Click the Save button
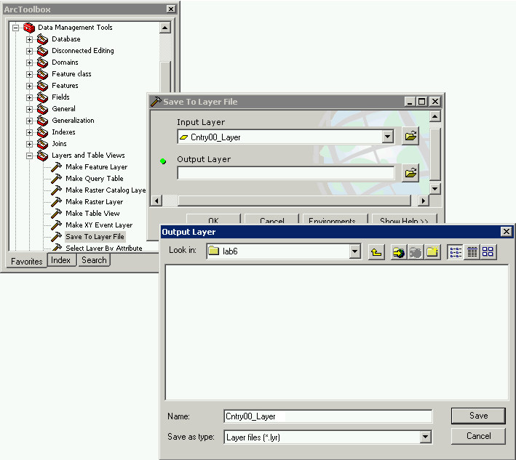516x460 pixels. click(478, 416)
